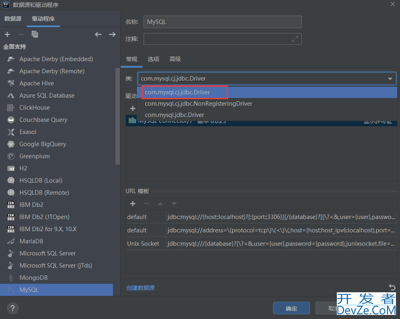Viewport: 400px width, 319px height.
Task: Click the Exasol icon
Action: tap(11, 132)
